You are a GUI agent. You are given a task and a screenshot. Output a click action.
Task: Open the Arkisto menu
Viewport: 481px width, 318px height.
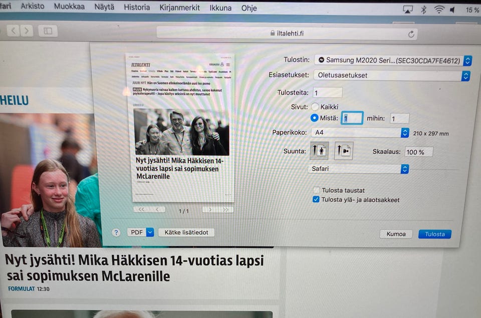pos(32,6)
